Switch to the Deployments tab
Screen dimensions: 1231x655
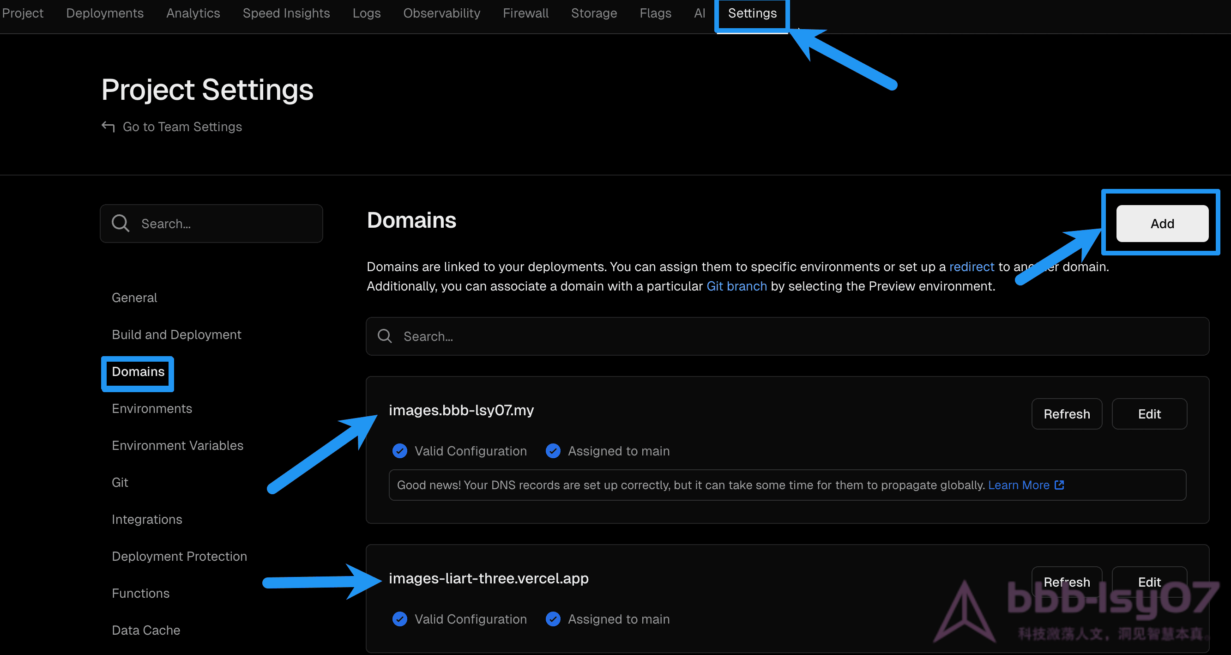tap(105, 13)
